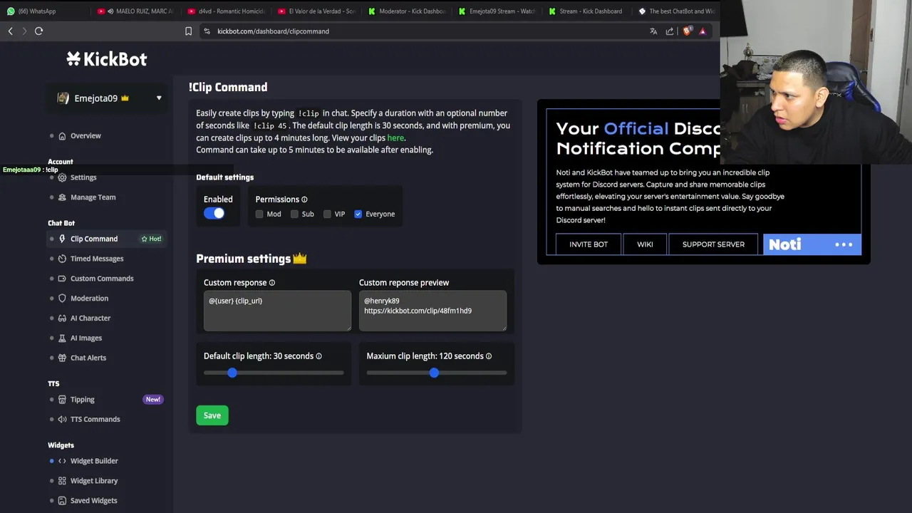Click the Default clip length slider handle
This screenshot has height=513, width=912.
[x=232, y=373]
